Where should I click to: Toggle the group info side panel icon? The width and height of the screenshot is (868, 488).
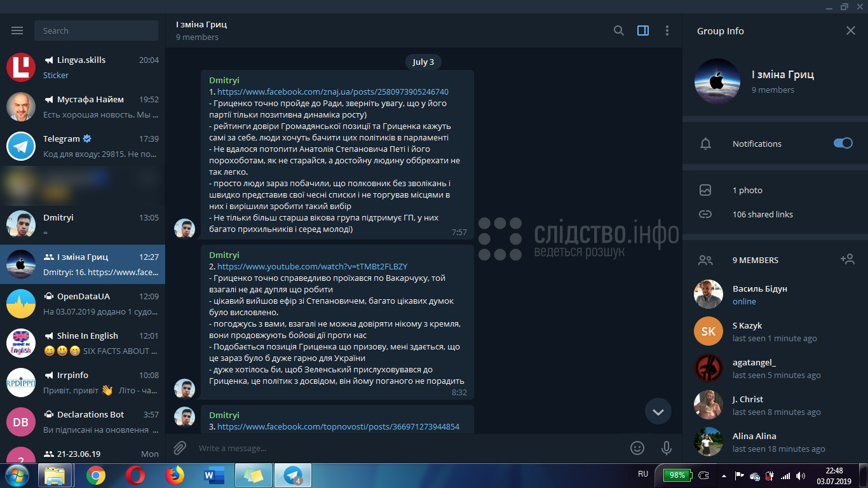(643, 30)
